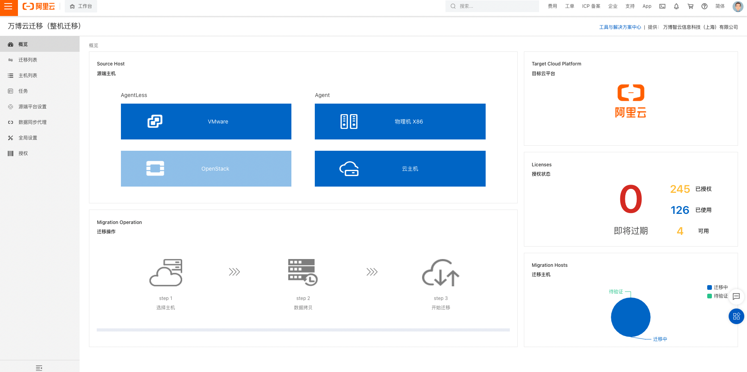Select the 物理机 X86 agent card
This screenshot has width=747, height=372.
(x=400, y=122)
